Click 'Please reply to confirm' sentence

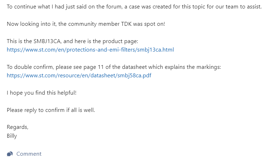click(x=51, y=110)
